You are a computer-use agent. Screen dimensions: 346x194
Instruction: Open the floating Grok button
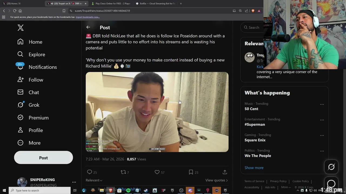[x=331, y=167]
